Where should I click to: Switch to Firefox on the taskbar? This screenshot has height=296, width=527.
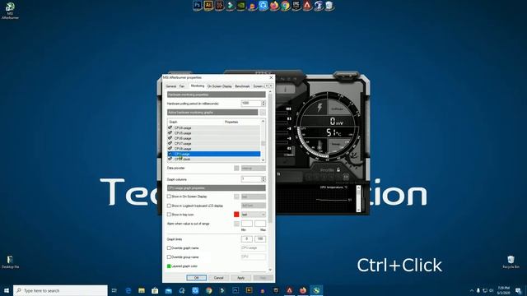pyautogui.click(x=303, y=290)
